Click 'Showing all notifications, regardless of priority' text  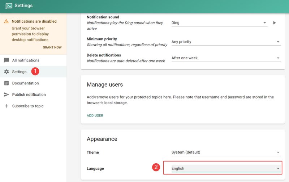click(x=127, y=45)
